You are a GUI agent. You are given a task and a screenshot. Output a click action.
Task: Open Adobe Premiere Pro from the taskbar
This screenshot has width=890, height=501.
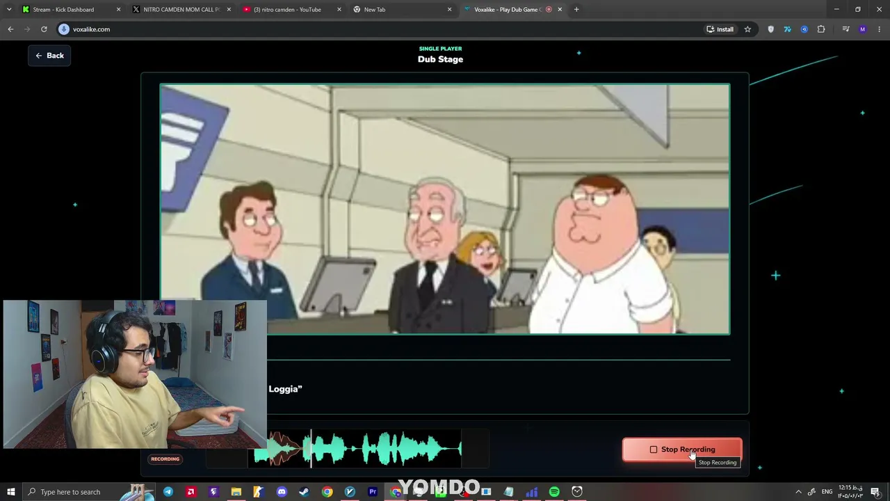[x=373, y=492]
